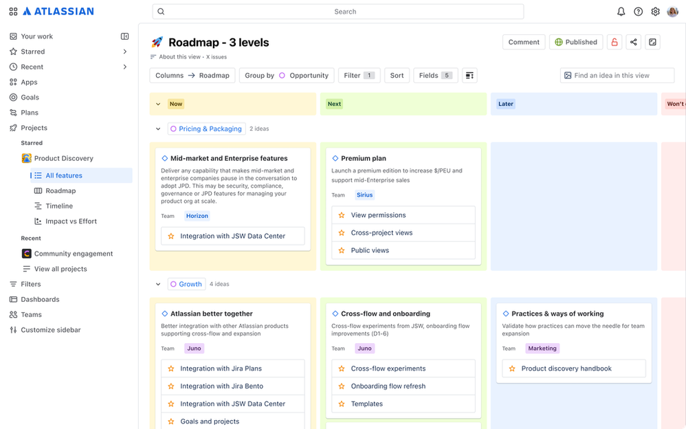Click the rocket emoji beside Roadmap title
Screen dimensions: 686x429
[x=157, y=42]
